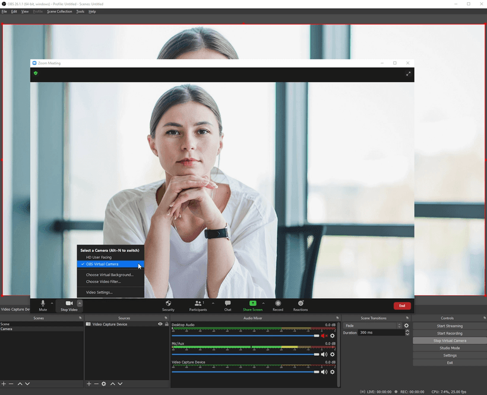Open the OBS Tools menu
Screen dimensions: 487x395
[80, 11]
